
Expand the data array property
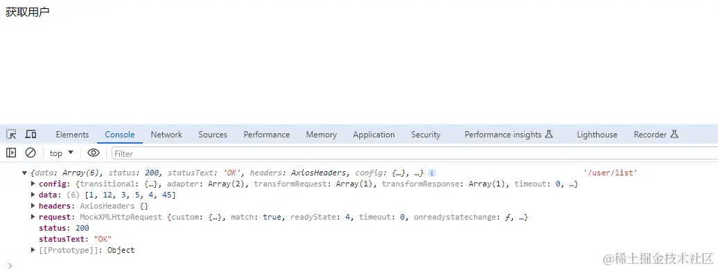click(x=33, y=195)
